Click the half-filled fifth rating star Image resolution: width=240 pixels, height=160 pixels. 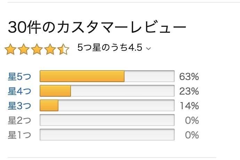63,49
